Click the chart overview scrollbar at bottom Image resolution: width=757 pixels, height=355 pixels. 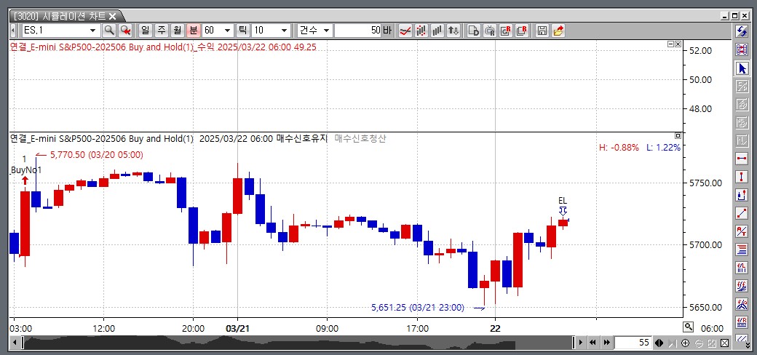point(291,342)
